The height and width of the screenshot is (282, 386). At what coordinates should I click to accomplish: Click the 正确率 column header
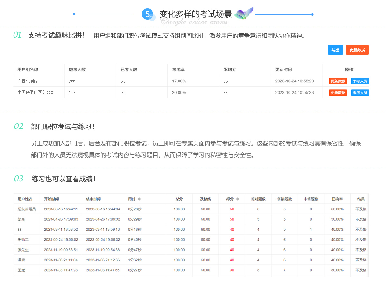[x=337, y=199]
